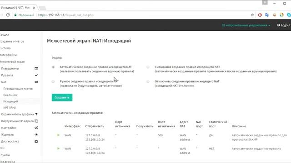The height and width of the screenshot is (163, 291).
Task: Select hybrid (Смешанное) outbound NAT rule generation
Action: coord(148,67)
